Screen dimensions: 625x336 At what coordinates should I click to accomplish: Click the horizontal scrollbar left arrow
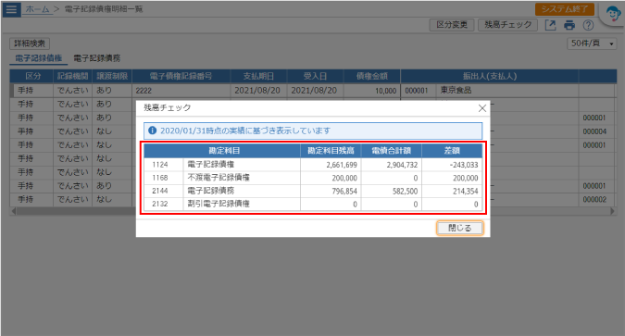pyautogui.click(x=14, y=211)
